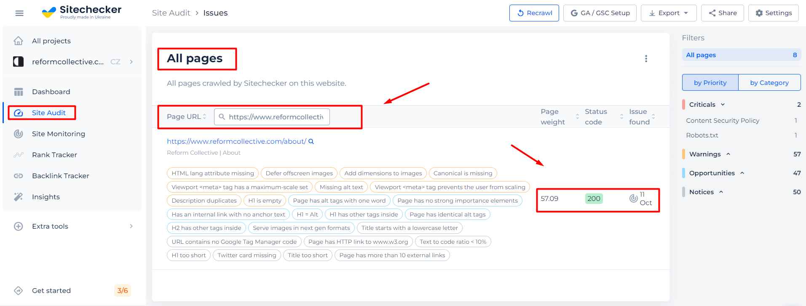Click the Site Monitoring radar icon
This screenshot has width=806, height=306.
pyautogui.click(x=19, y=134)
